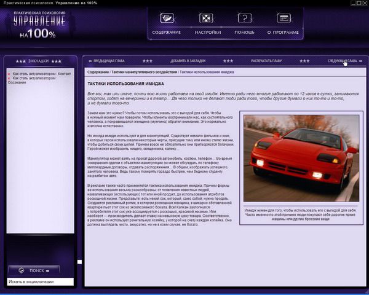Click Добавить в закладки to bookmark chapter
The width and height of the screenshot is (369, 295).
[188, 61]
